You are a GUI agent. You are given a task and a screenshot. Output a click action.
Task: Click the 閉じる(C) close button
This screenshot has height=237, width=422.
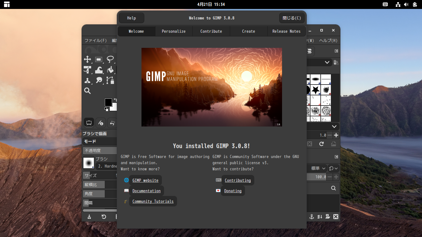point(292,18)
